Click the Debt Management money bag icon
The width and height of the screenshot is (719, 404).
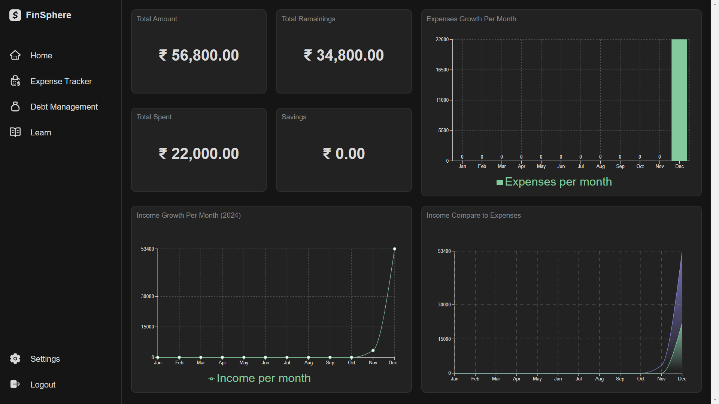[15, 107]
